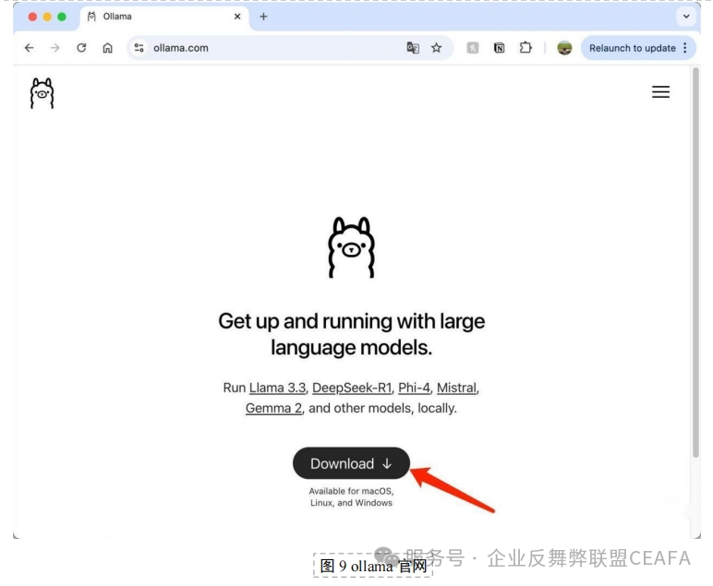The width and height of the screenshot is (713, 586).
Task: Open the Phi-4 link
Action: tap(414, 388)
